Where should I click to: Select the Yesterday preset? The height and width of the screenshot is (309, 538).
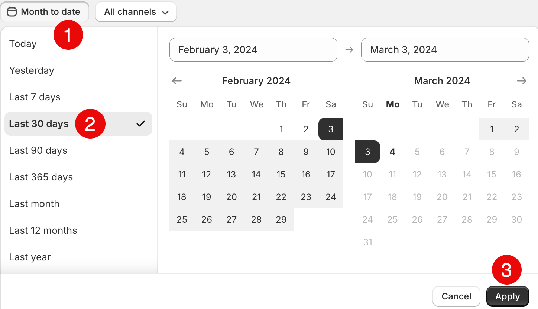coord(32,70)
